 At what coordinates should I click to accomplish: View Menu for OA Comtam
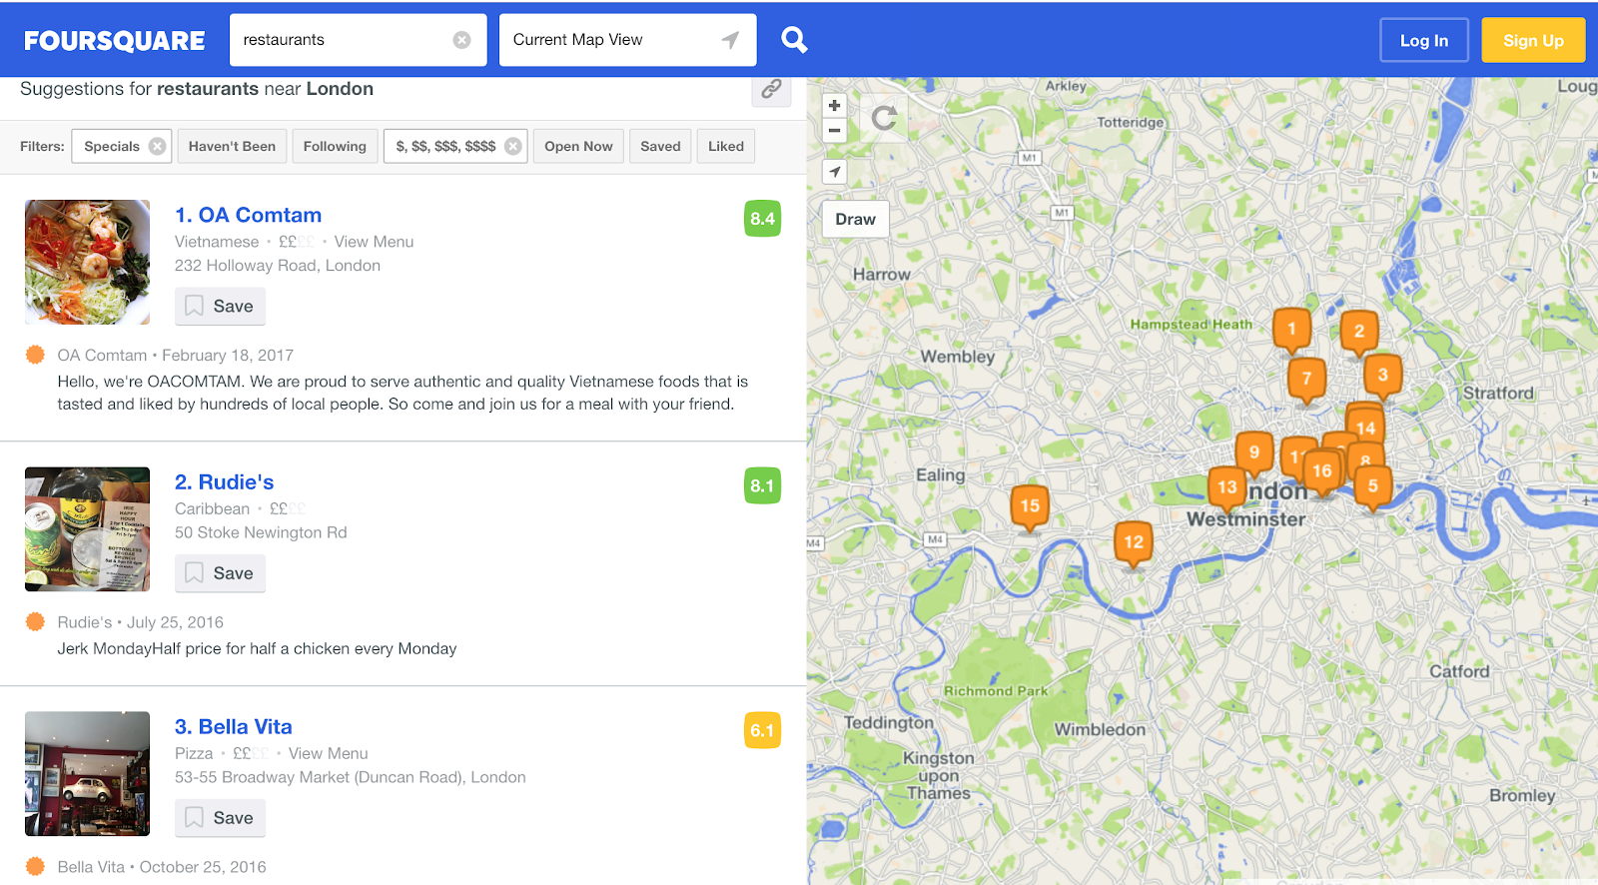374,242
